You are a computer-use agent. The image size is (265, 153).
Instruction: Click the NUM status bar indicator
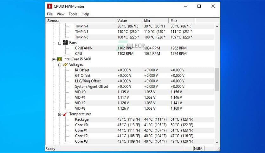tap(198, 149)
